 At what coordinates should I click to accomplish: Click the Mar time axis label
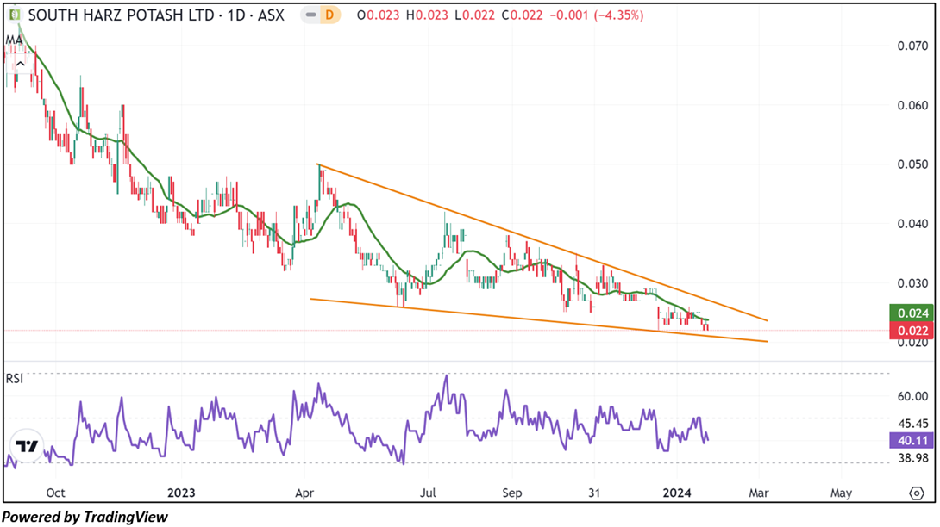(758, 493)
